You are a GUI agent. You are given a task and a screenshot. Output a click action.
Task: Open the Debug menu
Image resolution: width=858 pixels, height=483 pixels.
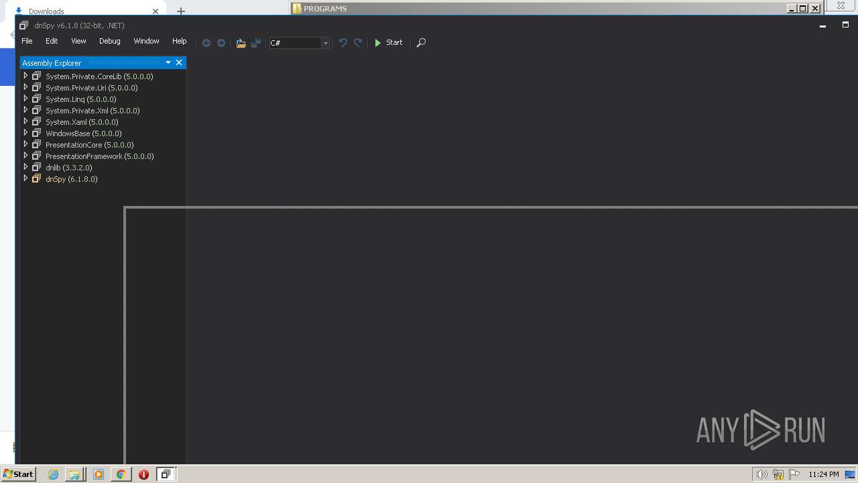110,41
